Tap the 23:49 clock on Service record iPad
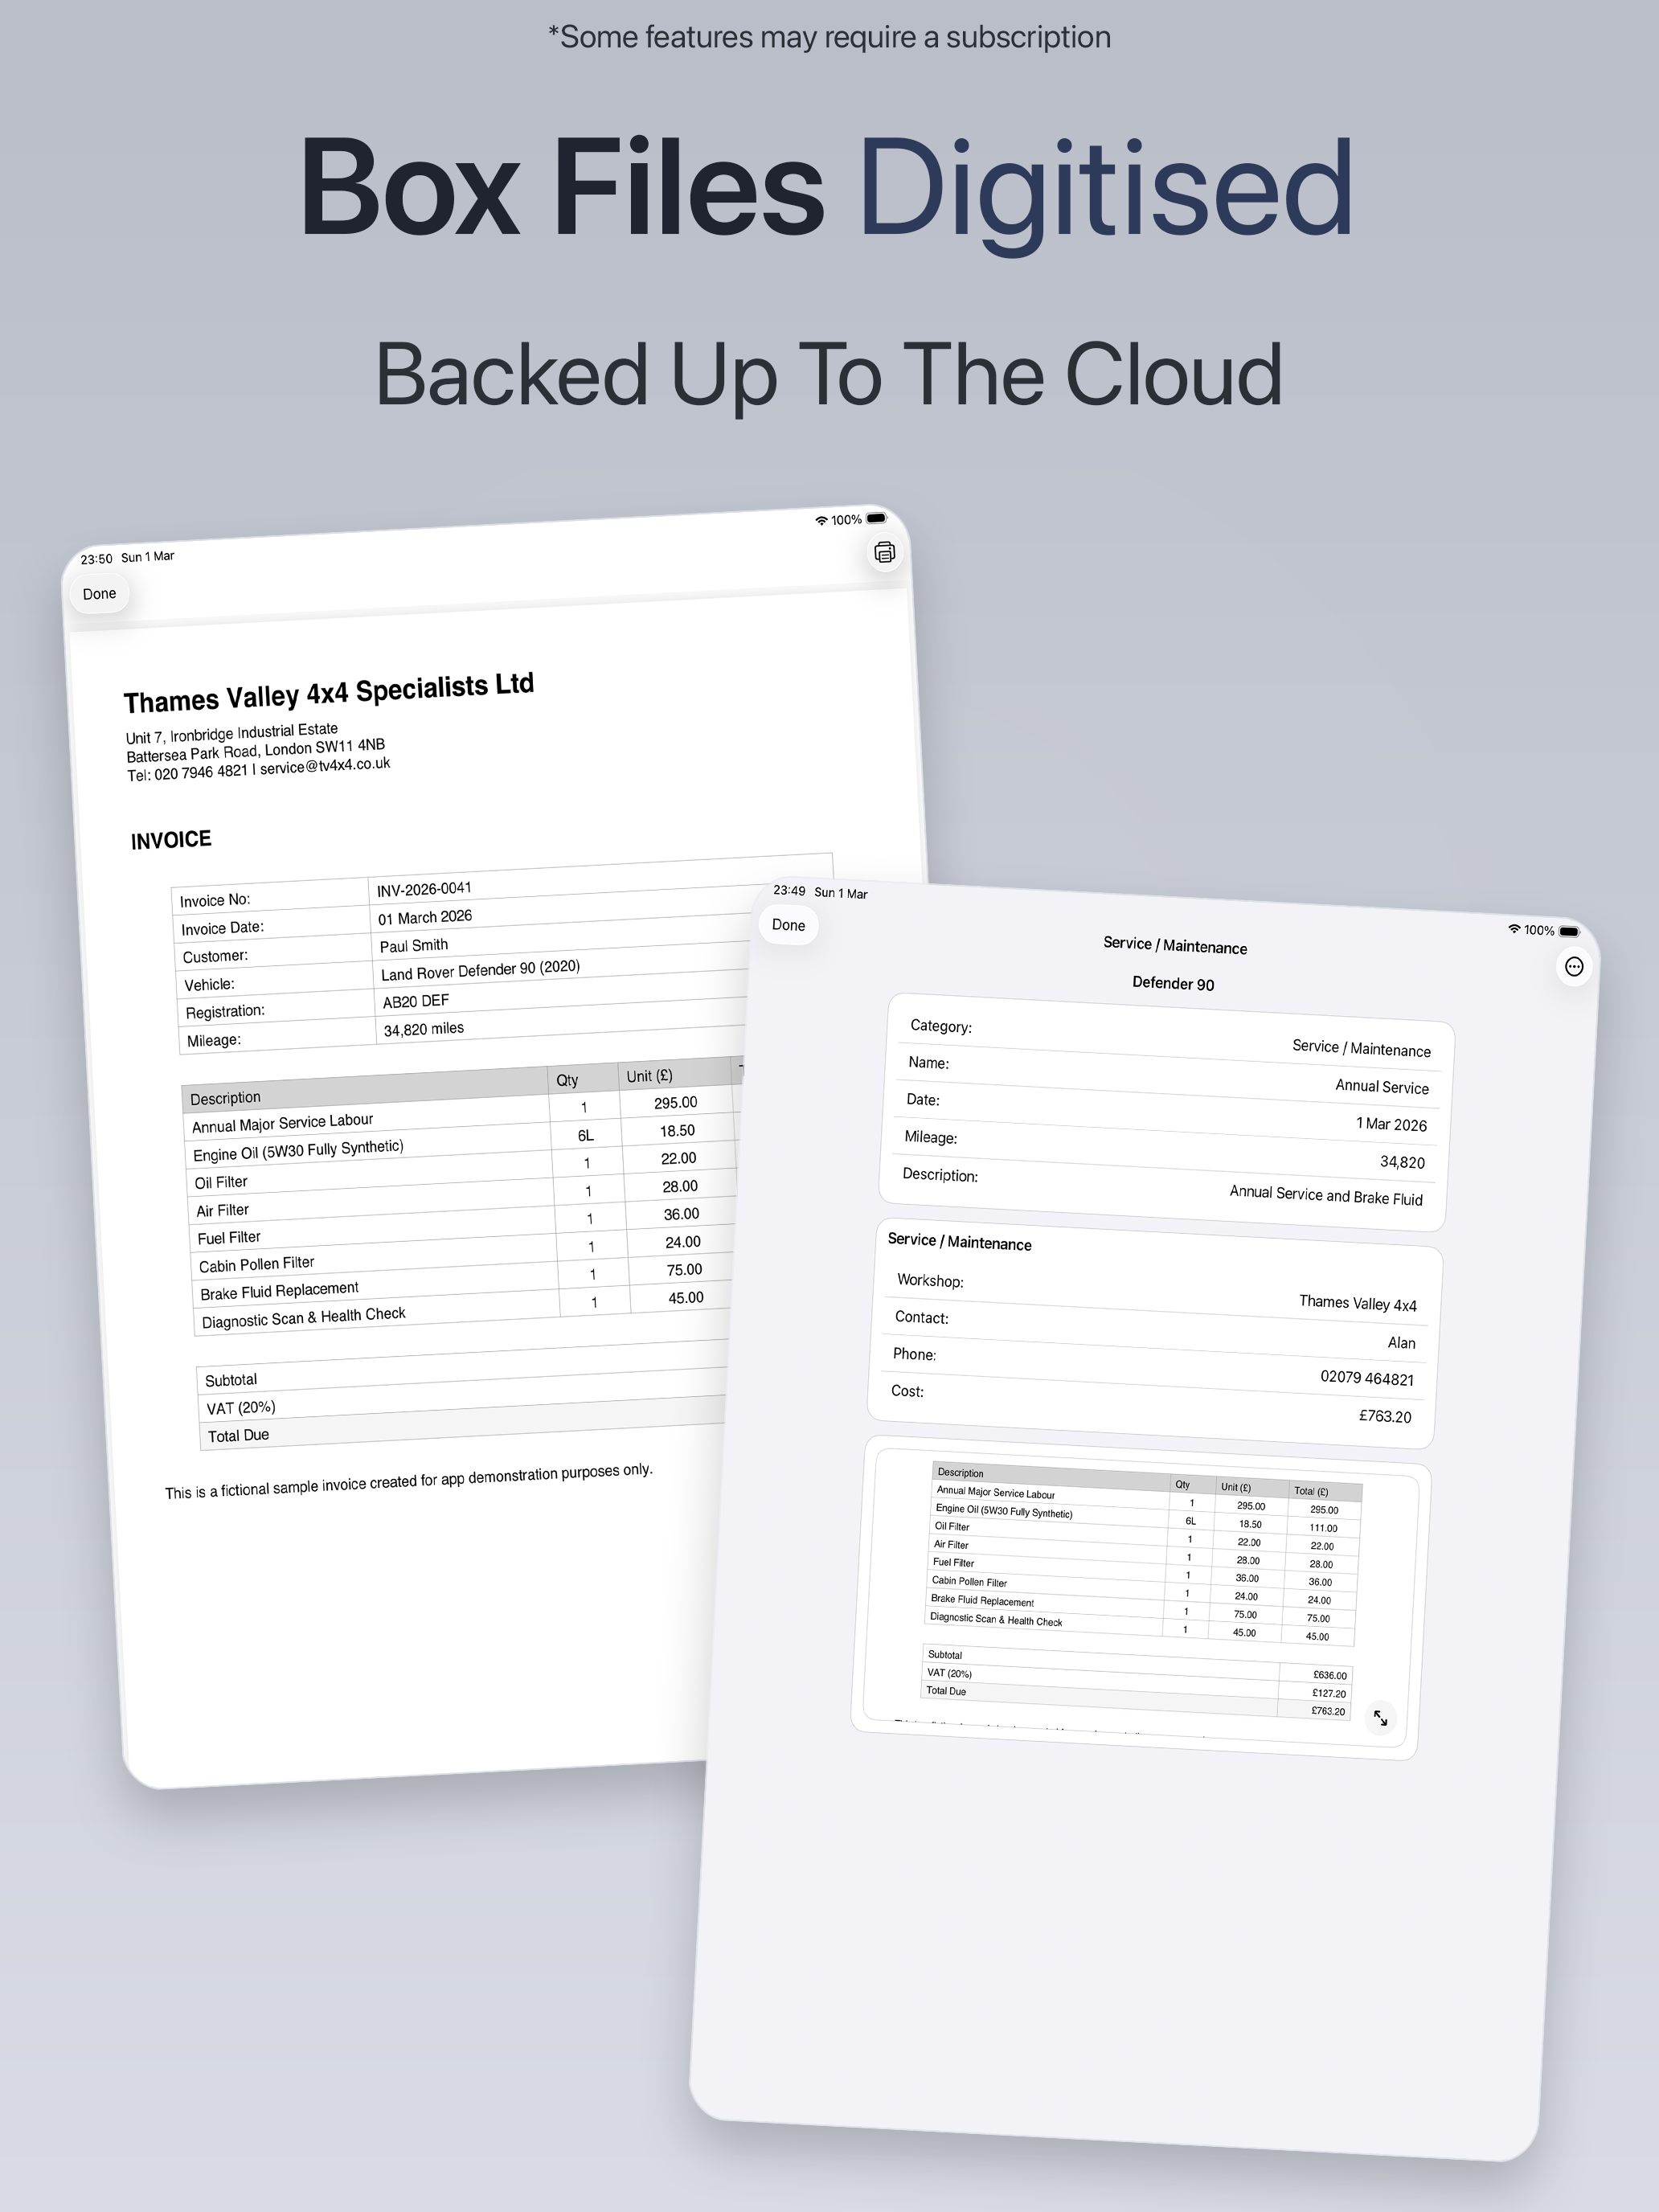 [789, 890]
